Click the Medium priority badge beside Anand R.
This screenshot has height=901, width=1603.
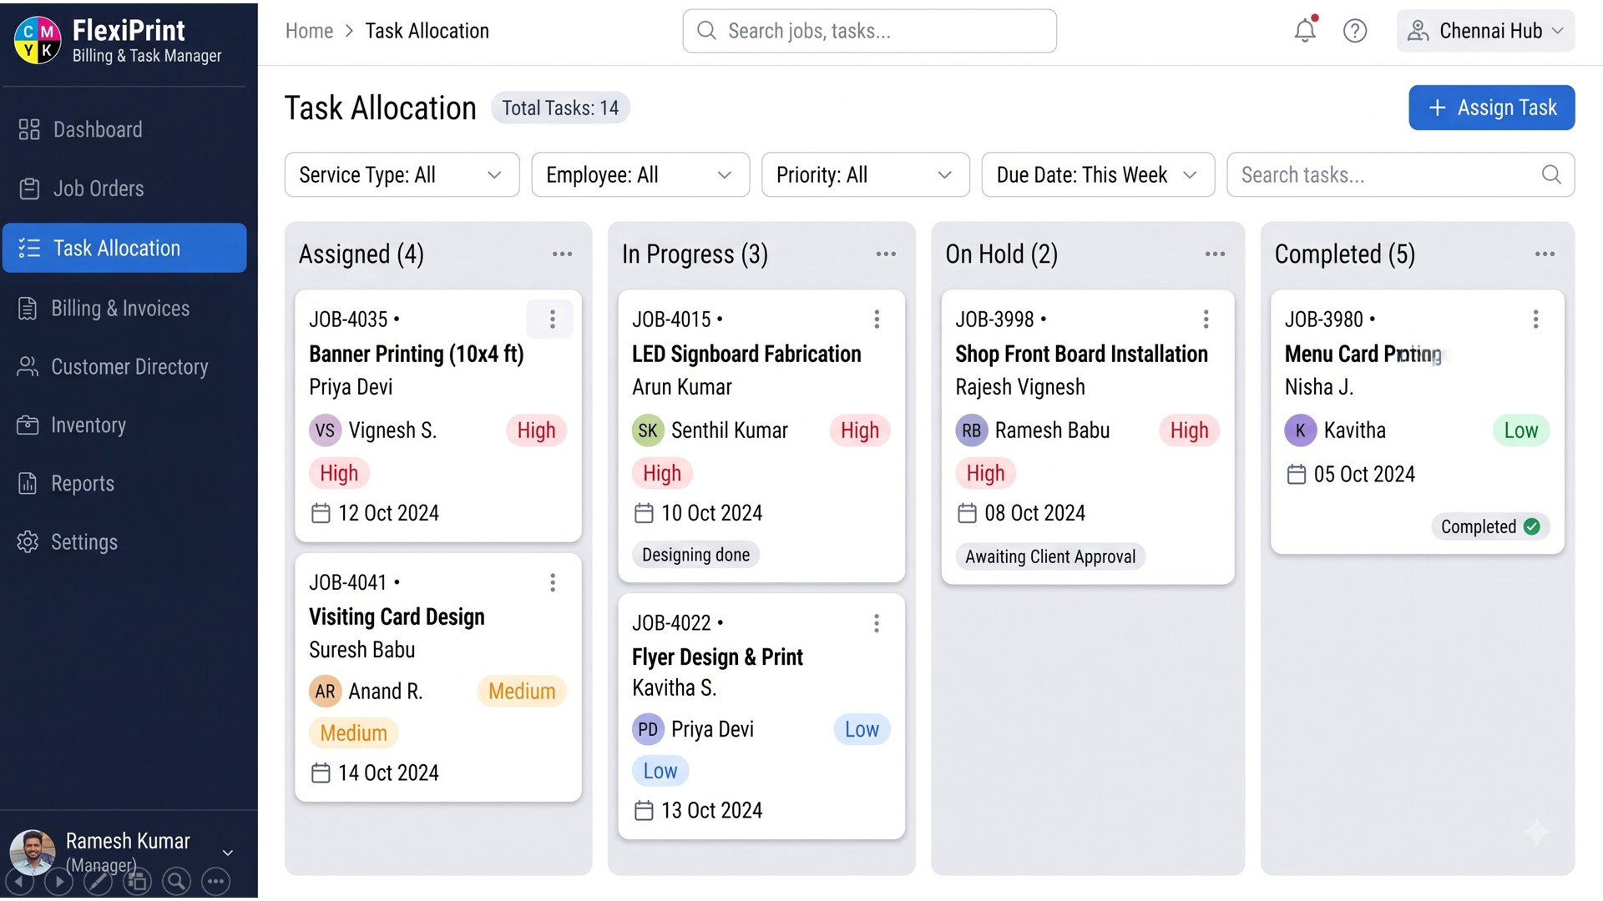tap(522, 691)
